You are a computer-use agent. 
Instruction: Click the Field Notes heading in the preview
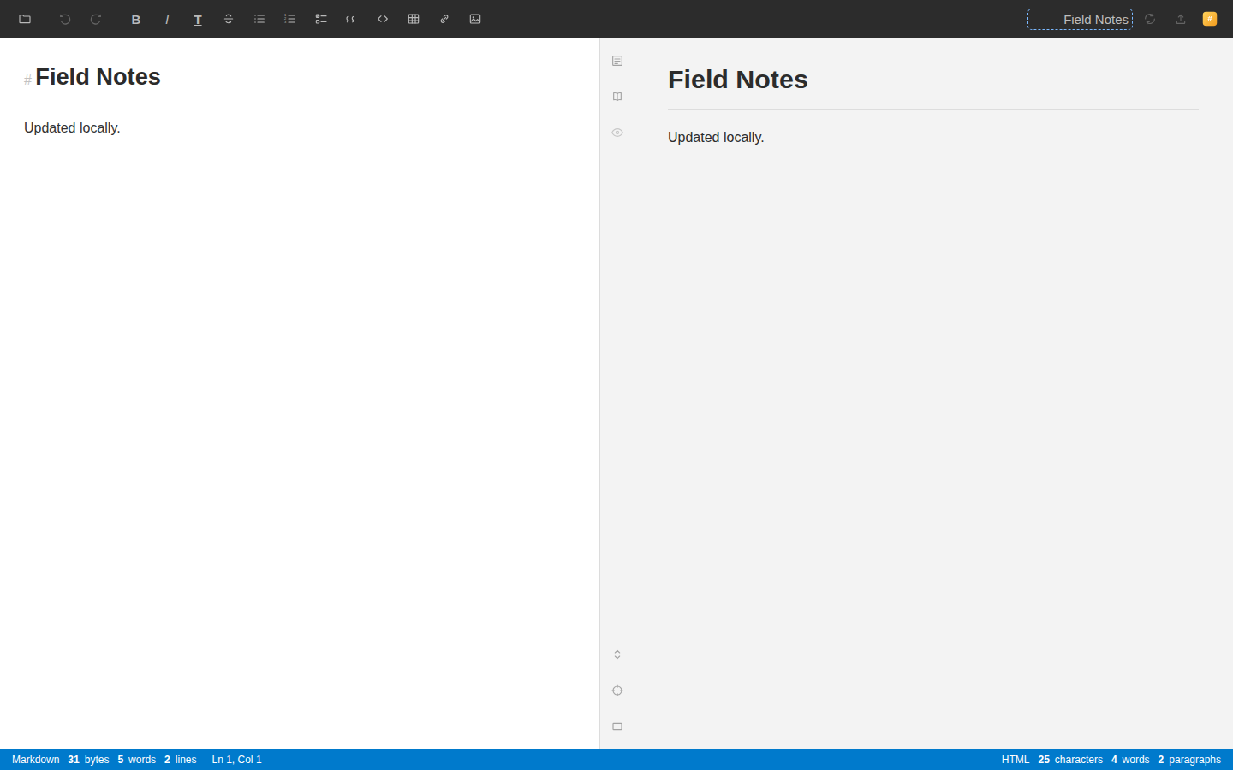point(738,80)
